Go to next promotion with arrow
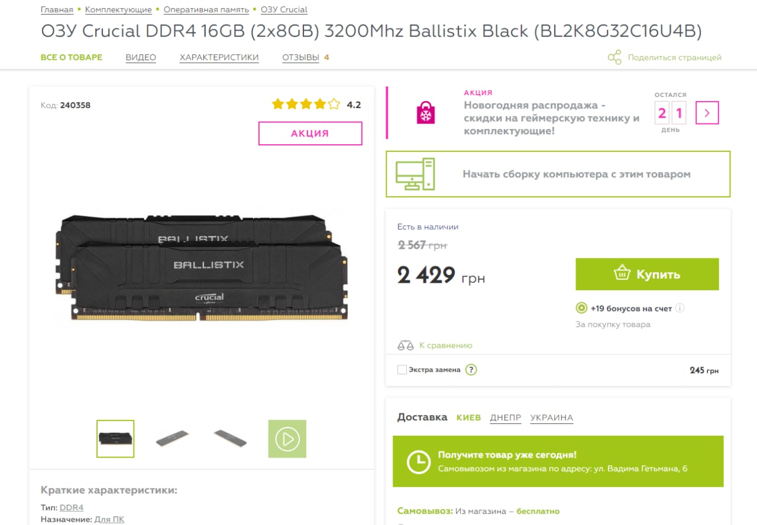Image resolution: width=757 pixels, height=525 pixels. coord(707,112)
